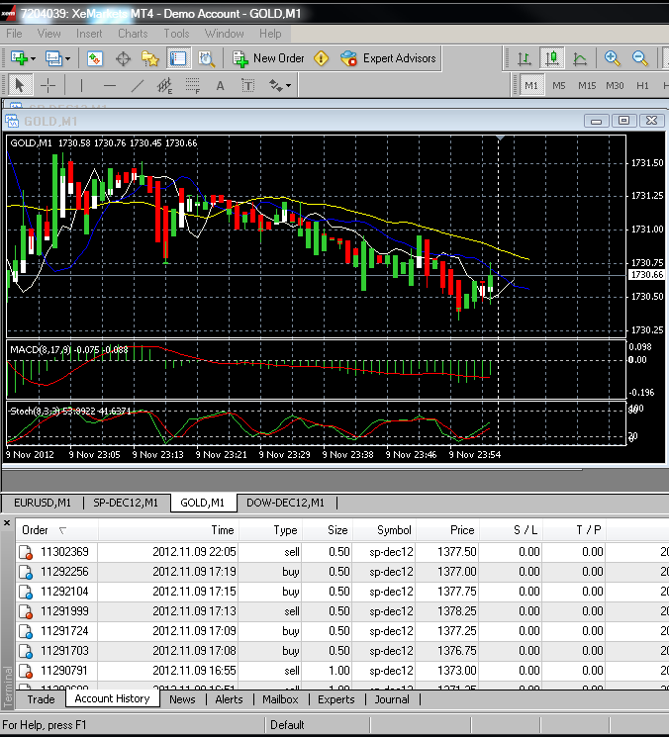Open the View menu
The height and width of the screenshot is (737, 669).
coord(48,34)
